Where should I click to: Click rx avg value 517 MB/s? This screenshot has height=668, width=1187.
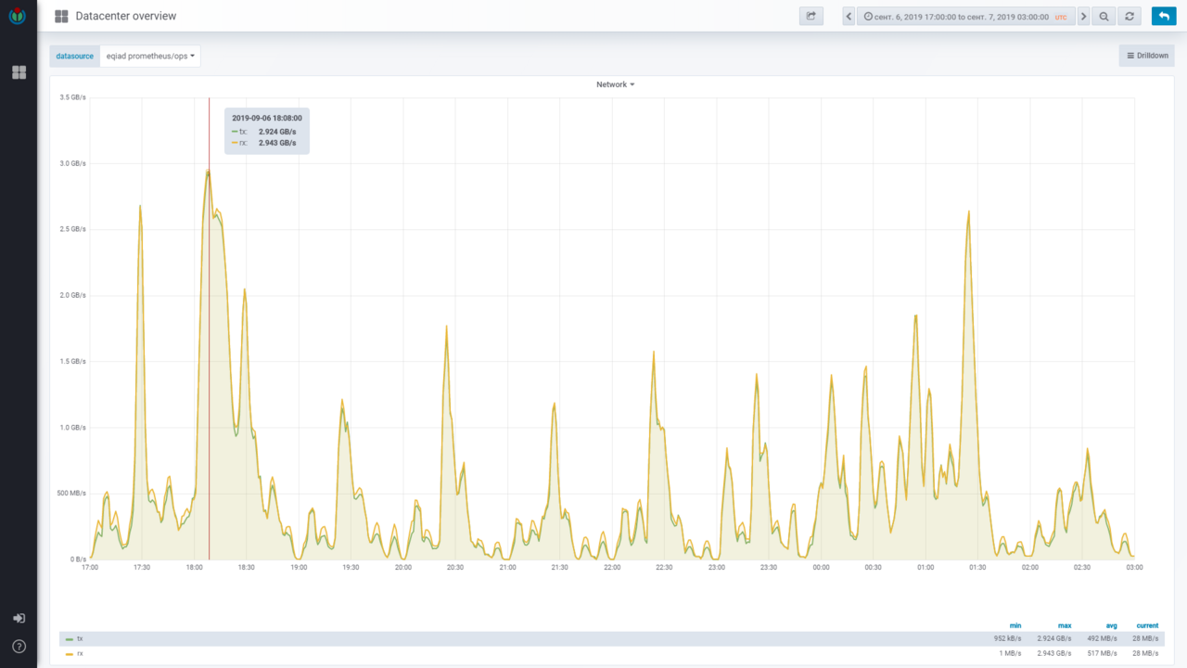[x=1102, y=653]
